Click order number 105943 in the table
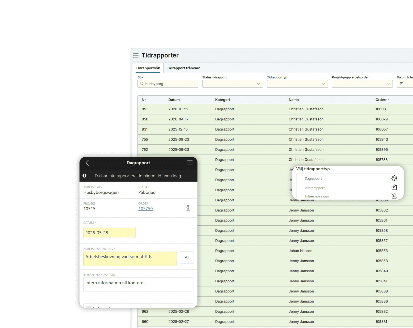 point(382,140)
